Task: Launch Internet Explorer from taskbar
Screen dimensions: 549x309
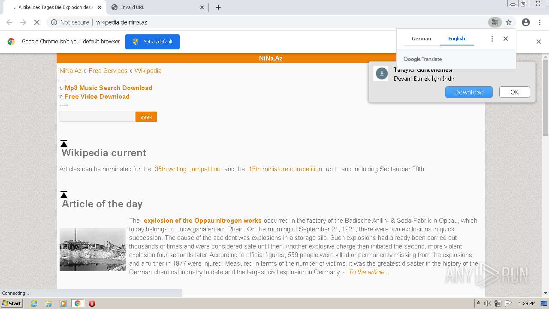Action: (34, 303)
